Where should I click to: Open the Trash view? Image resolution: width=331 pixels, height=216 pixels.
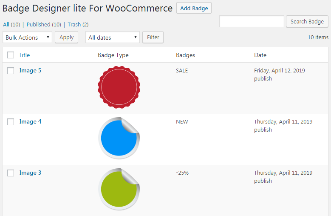coord(74,25)
